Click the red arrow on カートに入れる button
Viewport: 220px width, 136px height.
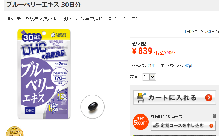tap(209, 98)
